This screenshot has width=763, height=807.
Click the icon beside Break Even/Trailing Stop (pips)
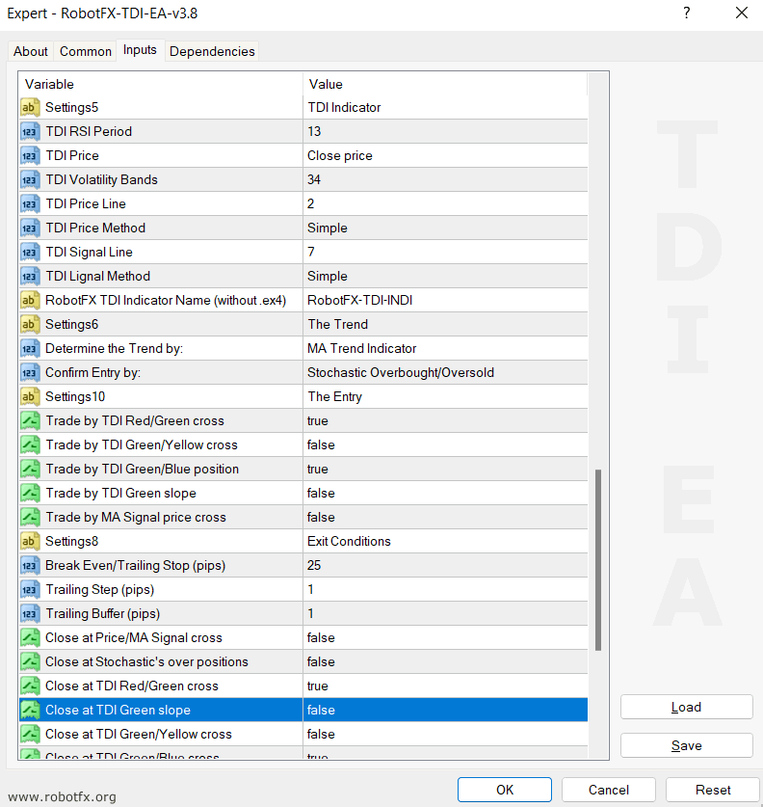coord(30,565)
